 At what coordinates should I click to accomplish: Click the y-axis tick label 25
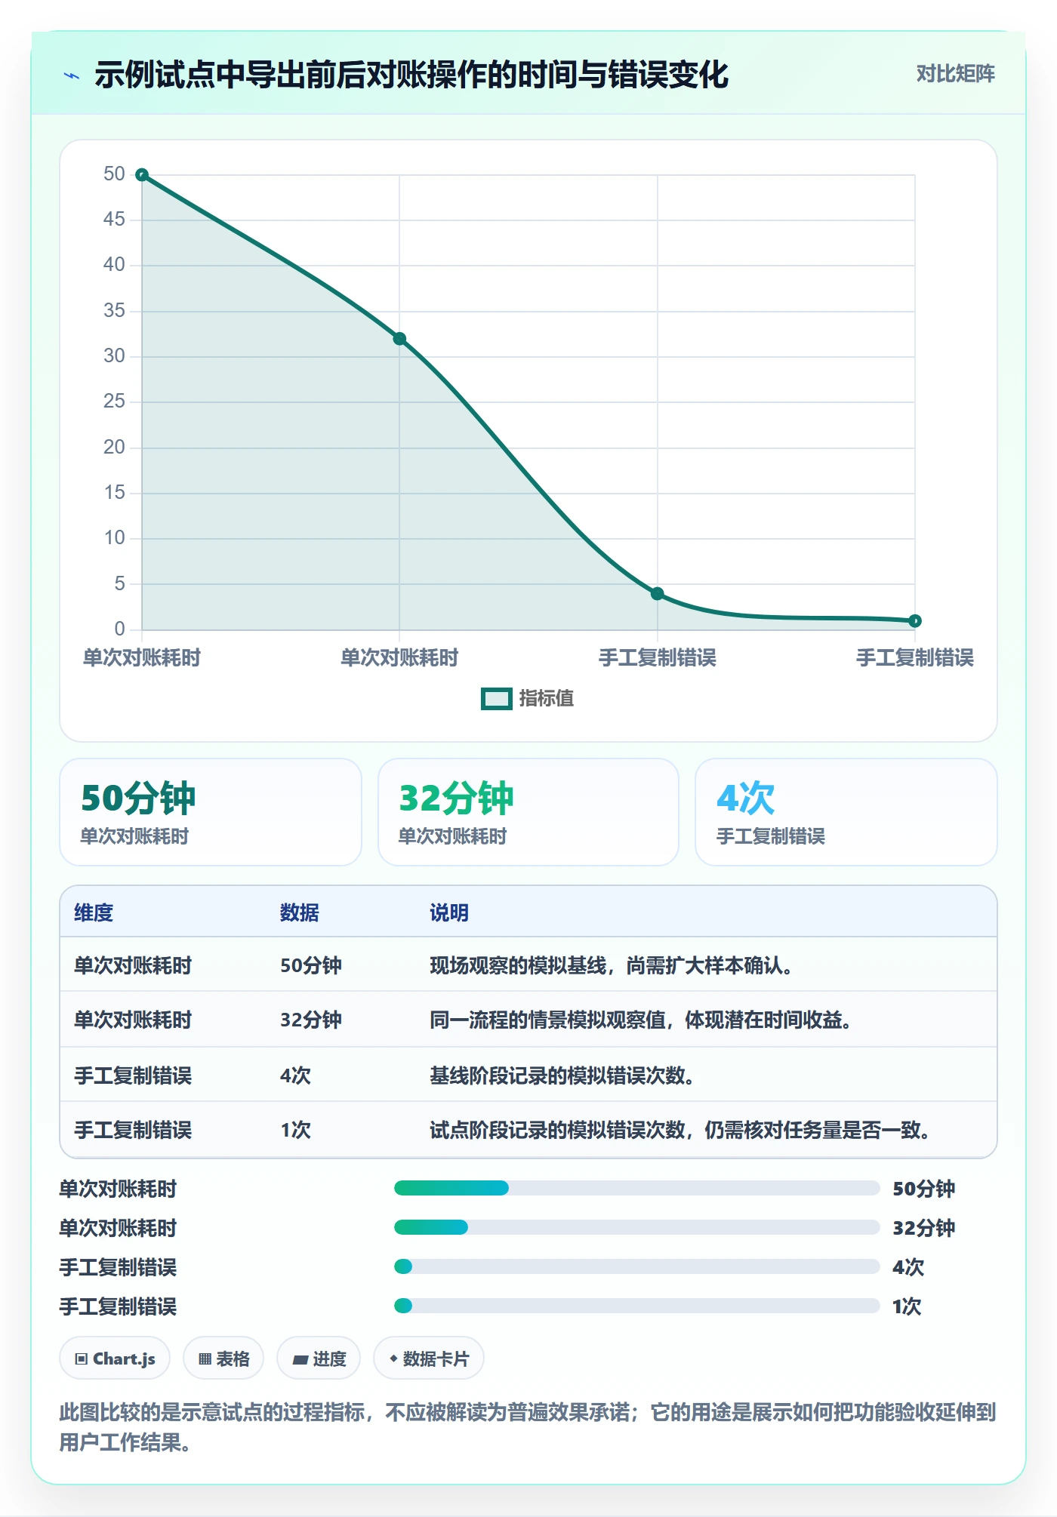[114, 402]
